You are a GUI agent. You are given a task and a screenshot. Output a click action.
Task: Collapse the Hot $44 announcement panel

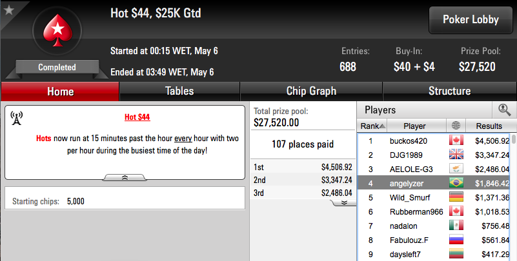[x=125, y=178]
